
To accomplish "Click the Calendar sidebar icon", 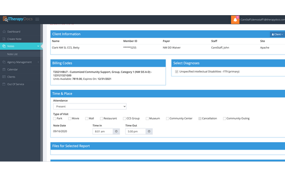I will pos(4,69).
